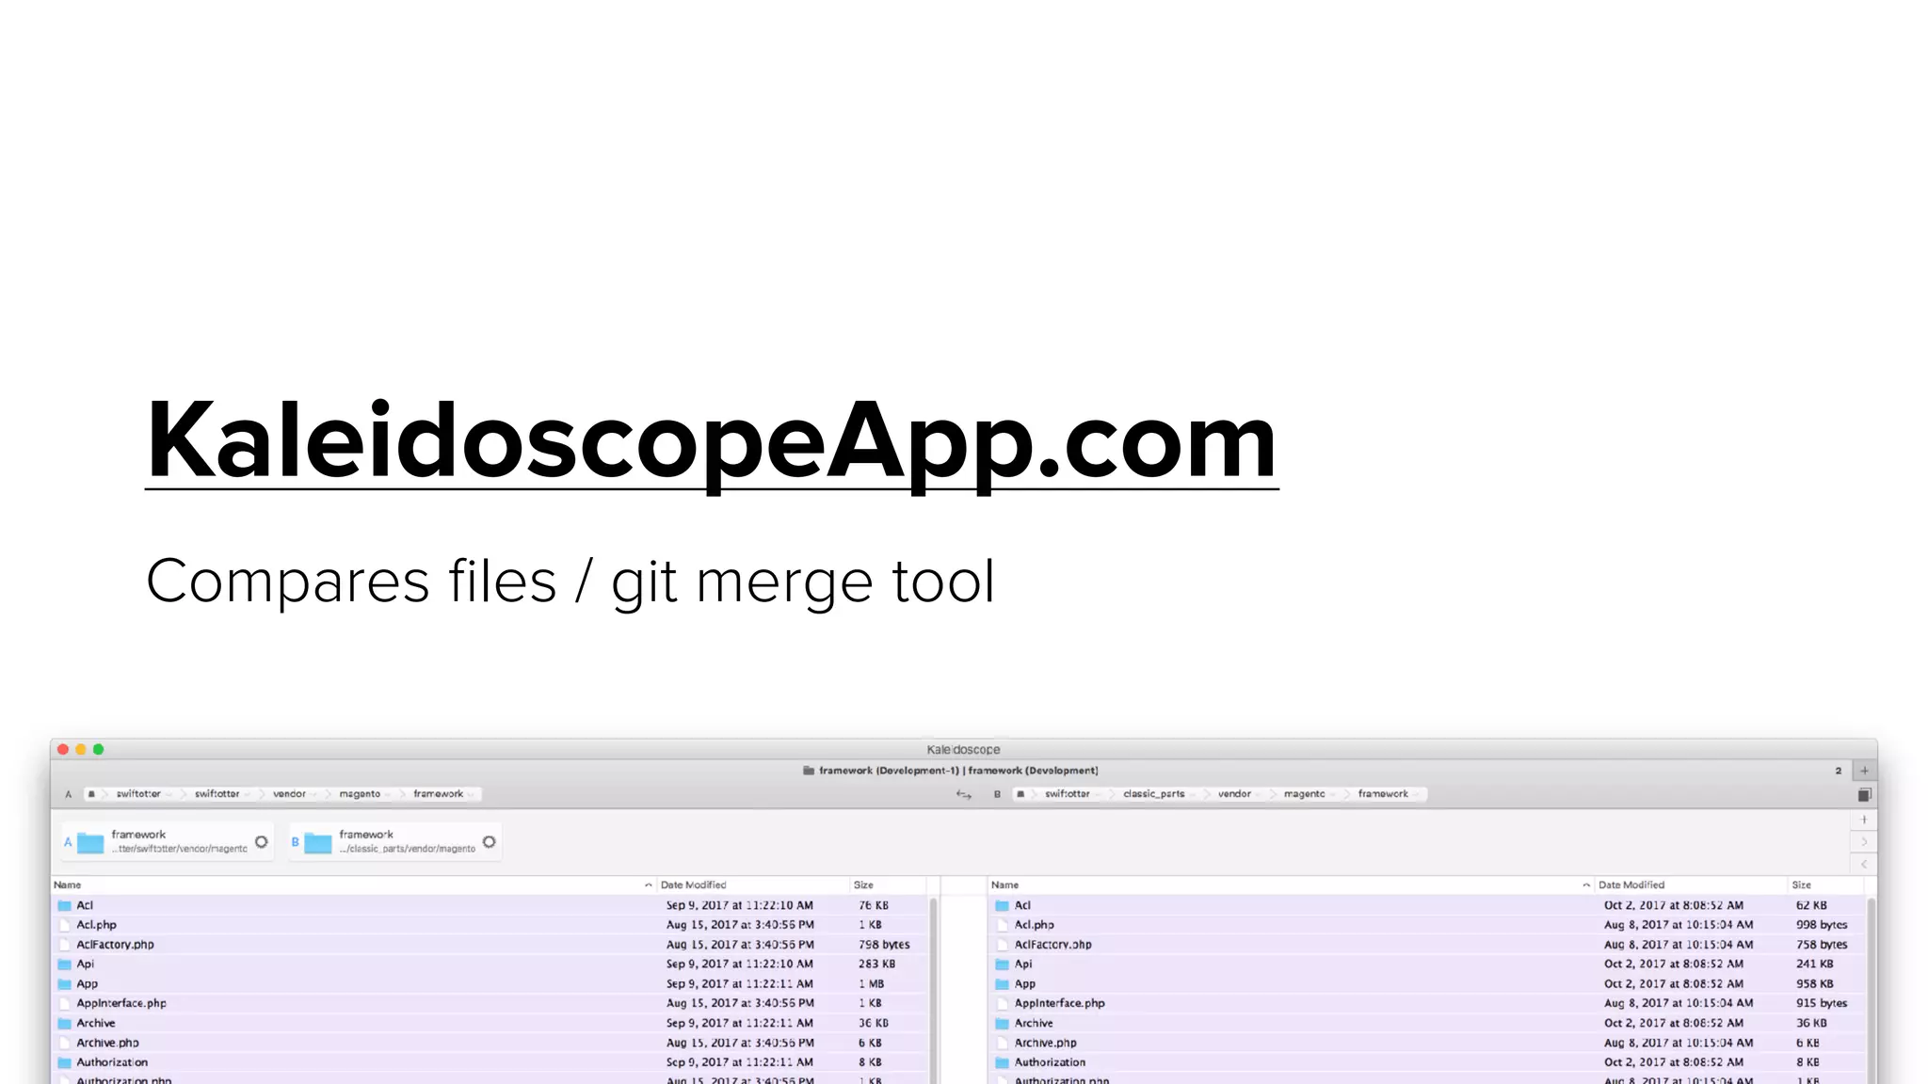Open vendor dropdown in path B breadcrumb
Image resolution: width=1928 pixels, height=1084 pixels.
click(1241, 794)
